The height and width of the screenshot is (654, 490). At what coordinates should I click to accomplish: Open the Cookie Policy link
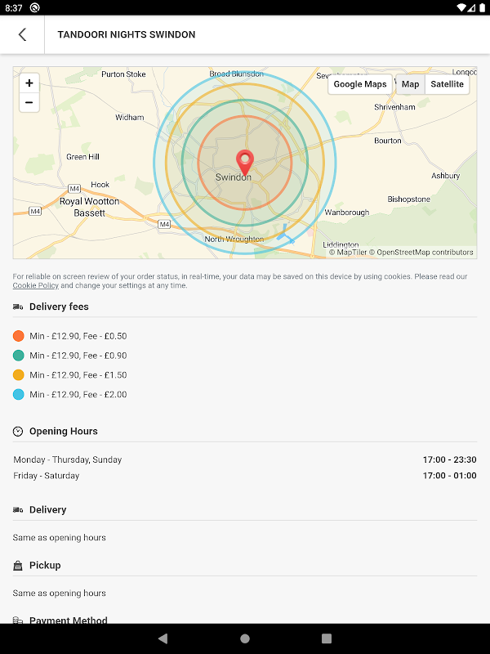36,285
